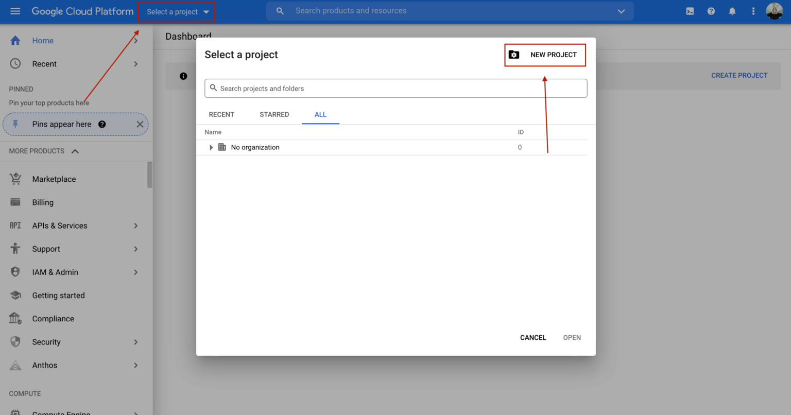Open the navigation hamburger menu
This screenshot has width=791, height=415.
15,11
